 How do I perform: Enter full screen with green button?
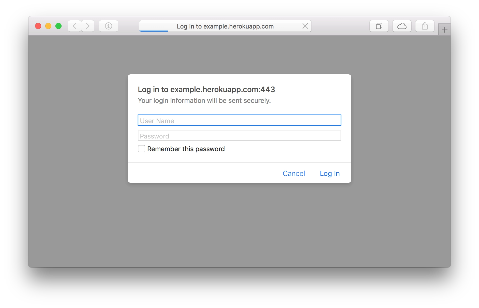click(58, 26)
